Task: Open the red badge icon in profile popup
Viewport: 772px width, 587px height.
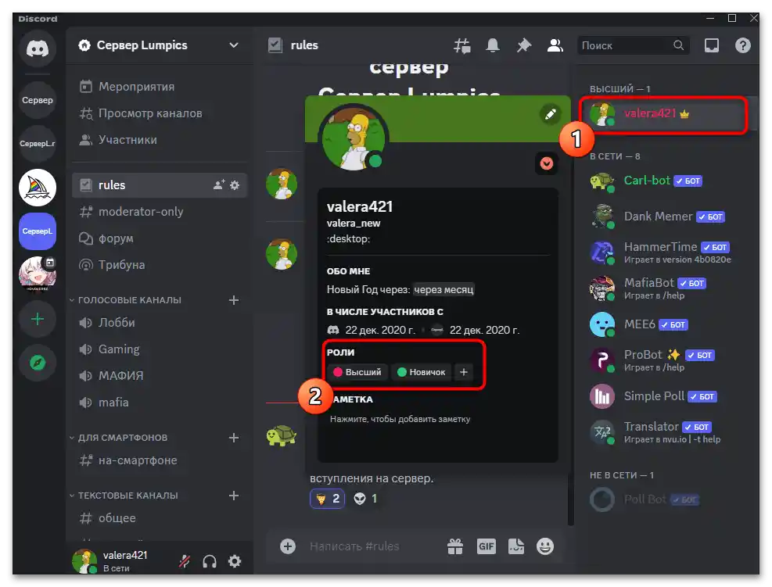Action: [x=547, y=163]
